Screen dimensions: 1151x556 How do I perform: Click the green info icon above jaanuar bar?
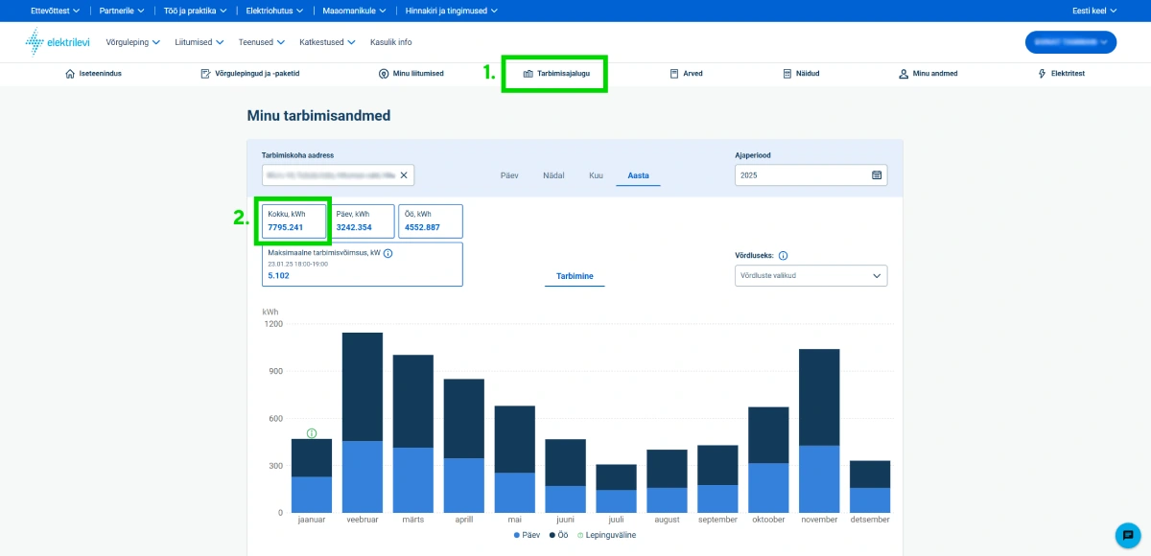point(312,433)
